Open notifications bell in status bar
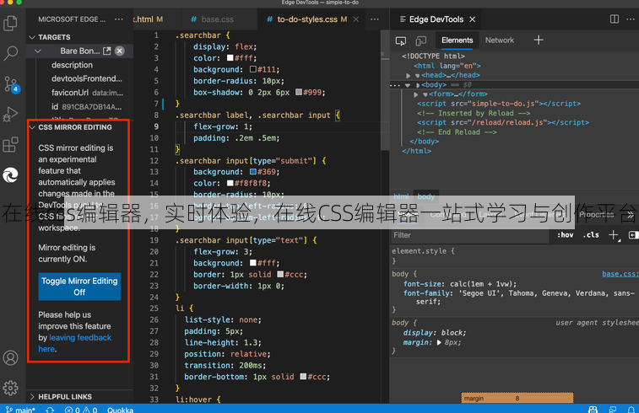This screenshot has height=413, width=639. tap(631, 410)
